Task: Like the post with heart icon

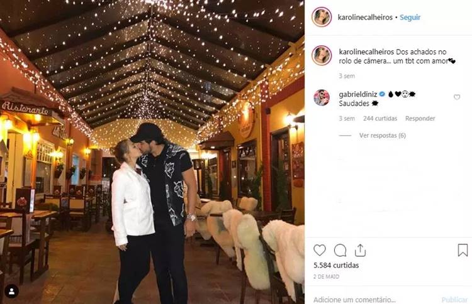Action: pos(319,250)
